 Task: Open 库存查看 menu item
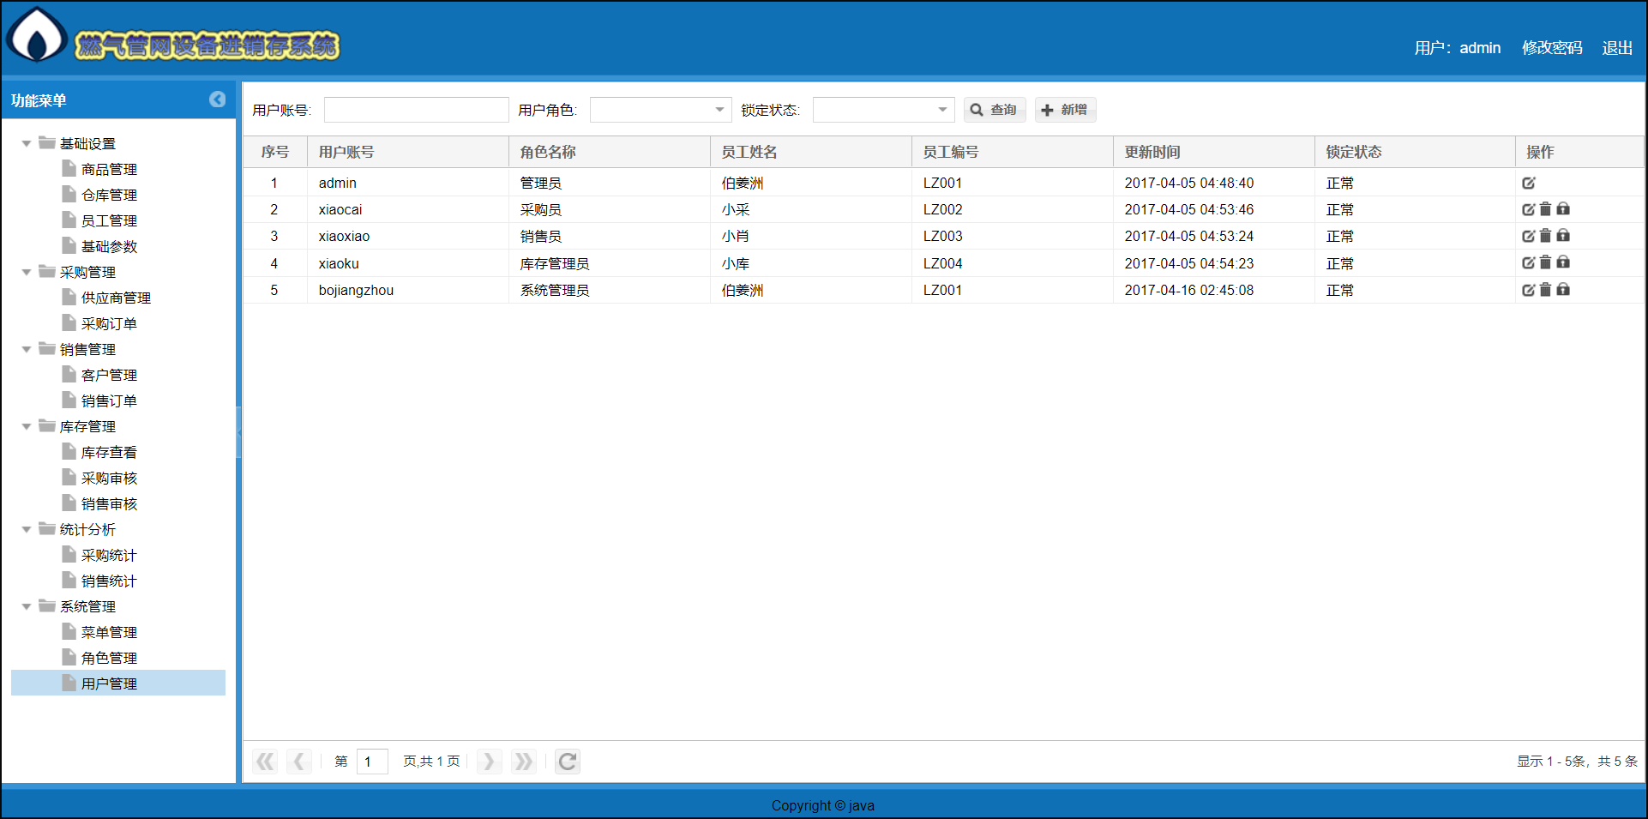point(109,452)
